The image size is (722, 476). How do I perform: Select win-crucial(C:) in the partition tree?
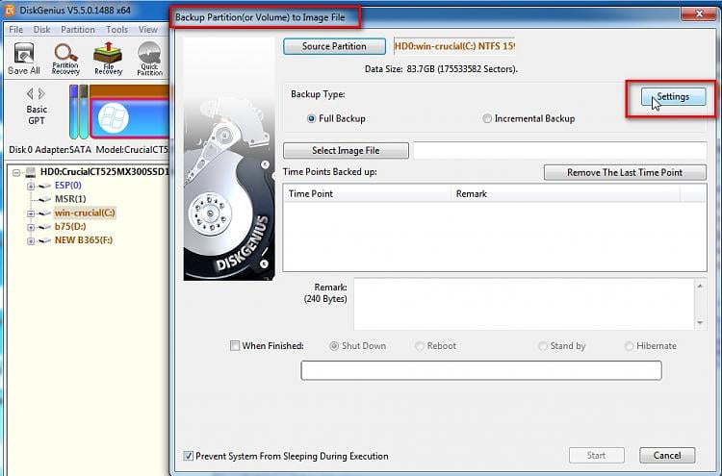pos(85,213)
